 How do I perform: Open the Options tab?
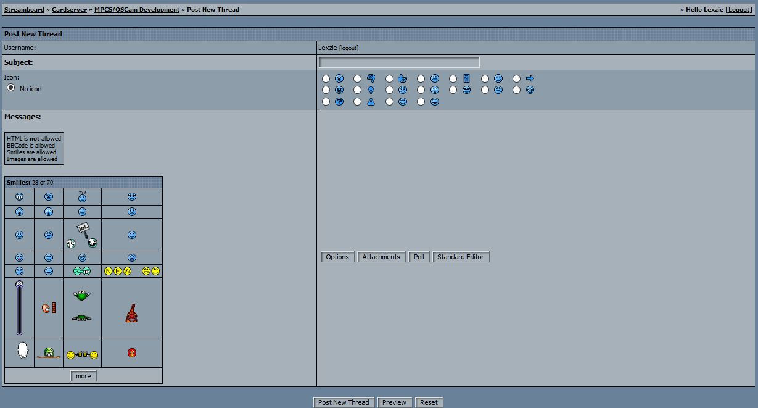click(x=337, y=257)
